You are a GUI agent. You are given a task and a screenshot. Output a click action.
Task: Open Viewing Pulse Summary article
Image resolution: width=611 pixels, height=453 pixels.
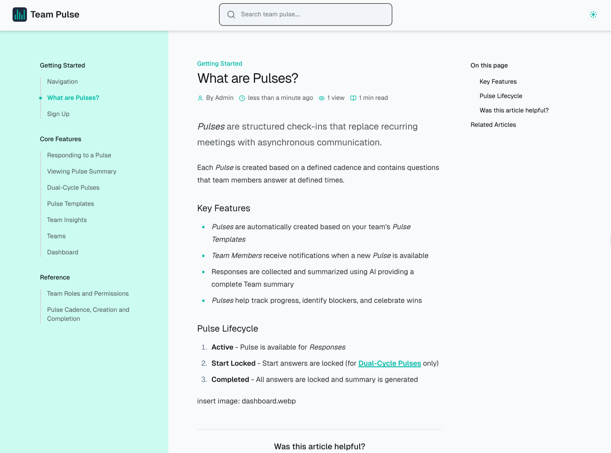point(82,171)
